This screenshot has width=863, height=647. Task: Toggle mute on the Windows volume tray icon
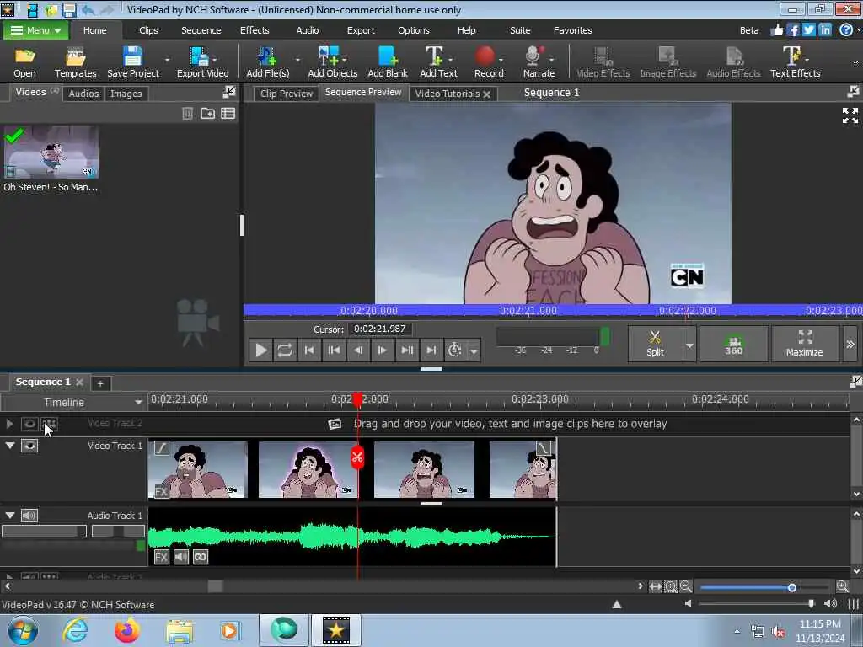778,632
